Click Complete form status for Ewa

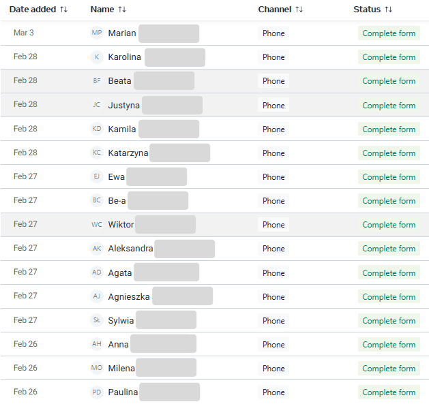[x=389, y=177]
